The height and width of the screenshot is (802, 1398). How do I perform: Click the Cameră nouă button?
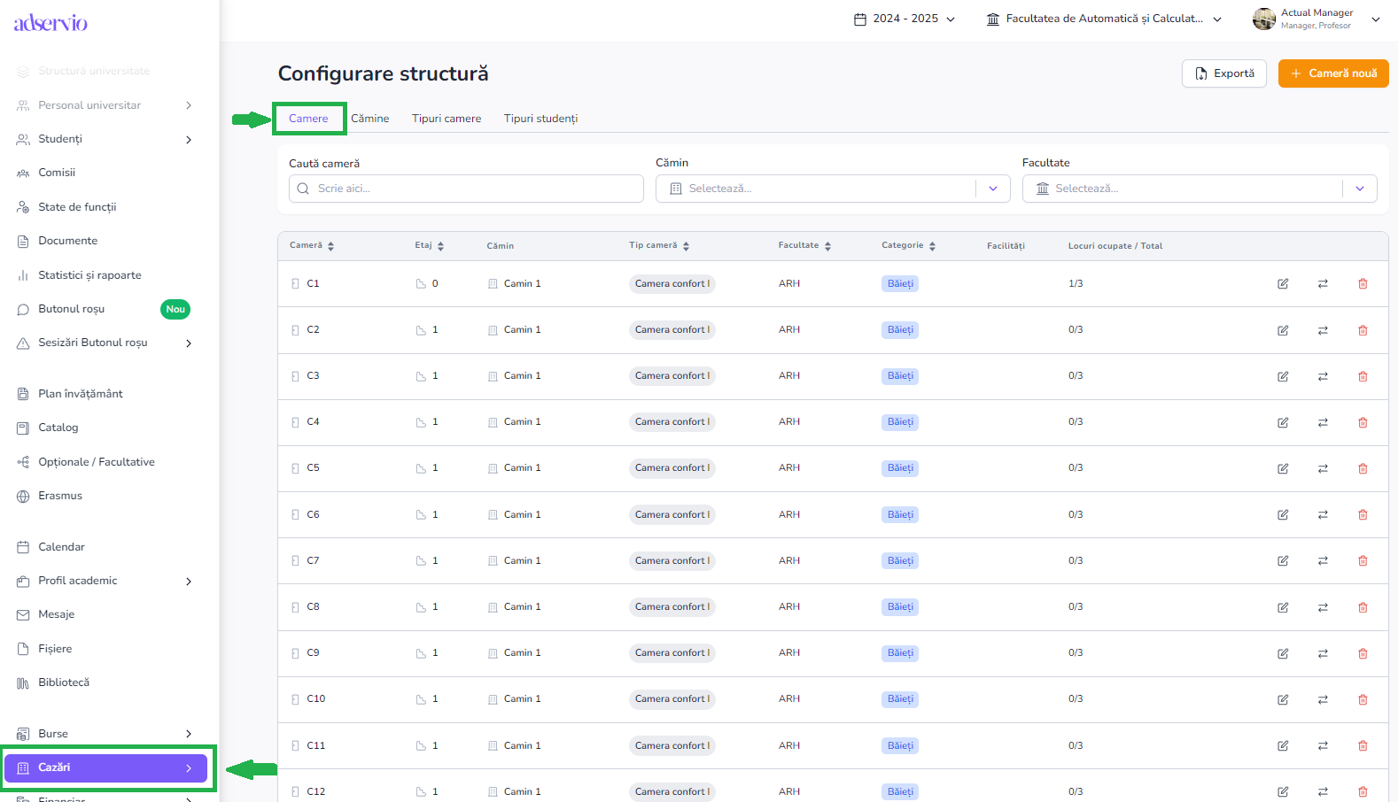(x=1332, y=73)
